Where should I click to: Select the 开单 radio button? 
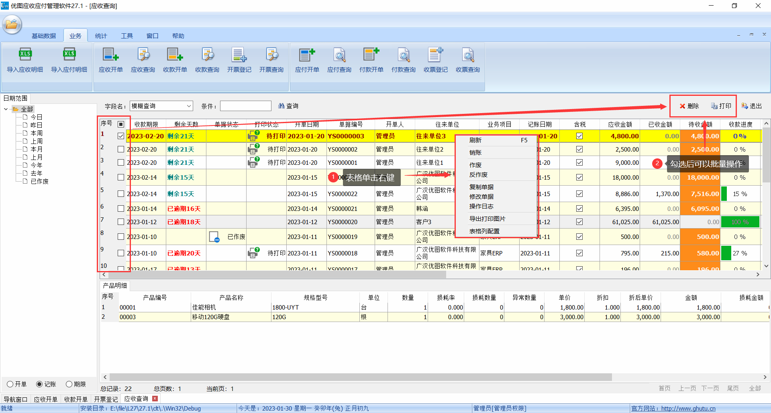[10, 384]
